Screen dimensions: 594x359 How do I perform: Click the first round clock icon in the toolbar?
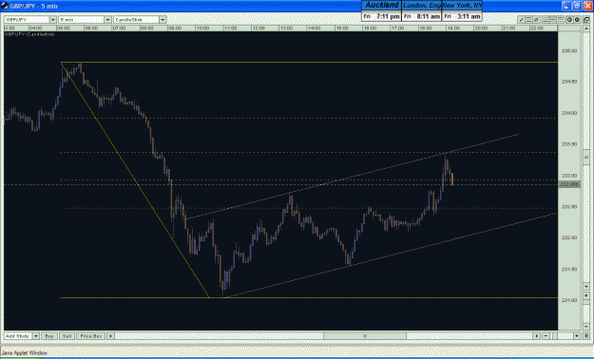pos(569,19)
